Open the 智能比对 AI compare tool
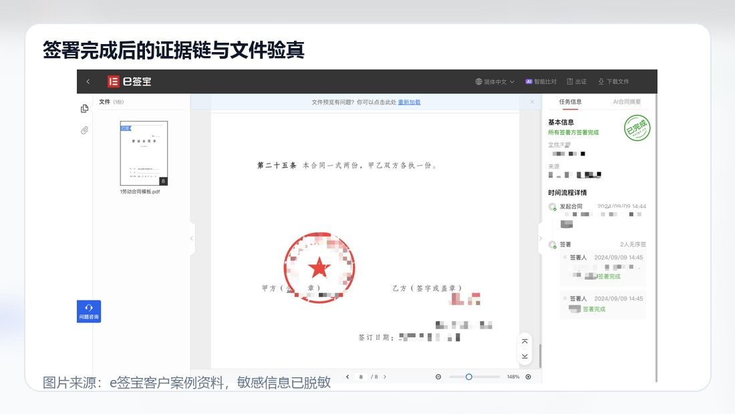This screenshot has height=414, width=735. click(x=541, y=81)
